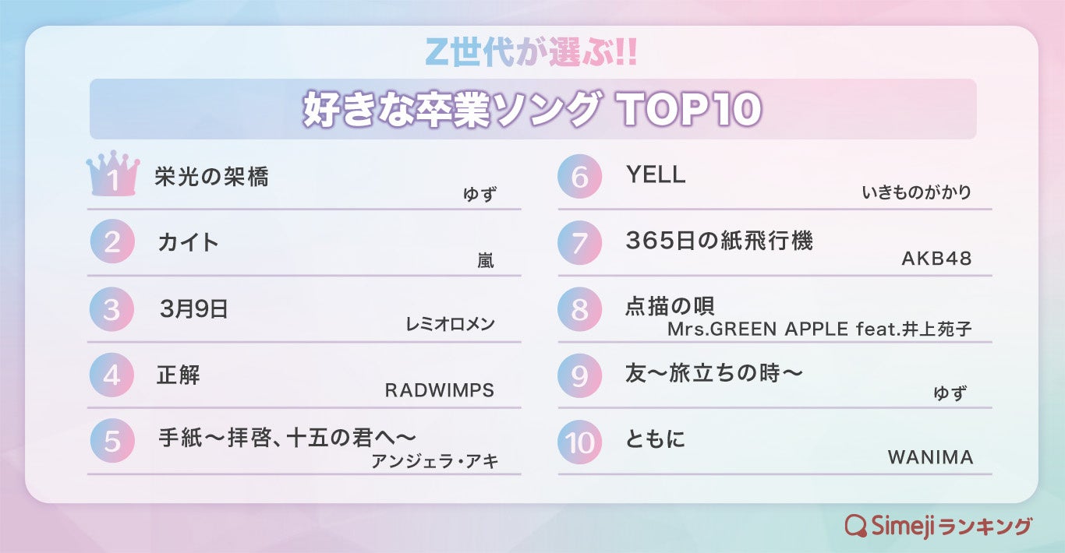Click the number 10 rank circle
Screen dimensions: 1065x553
[580, 442]
